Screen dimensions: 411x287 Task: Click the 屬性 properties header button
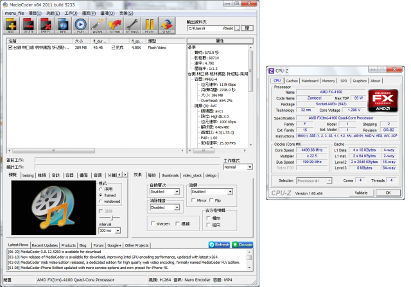(220, 40)
